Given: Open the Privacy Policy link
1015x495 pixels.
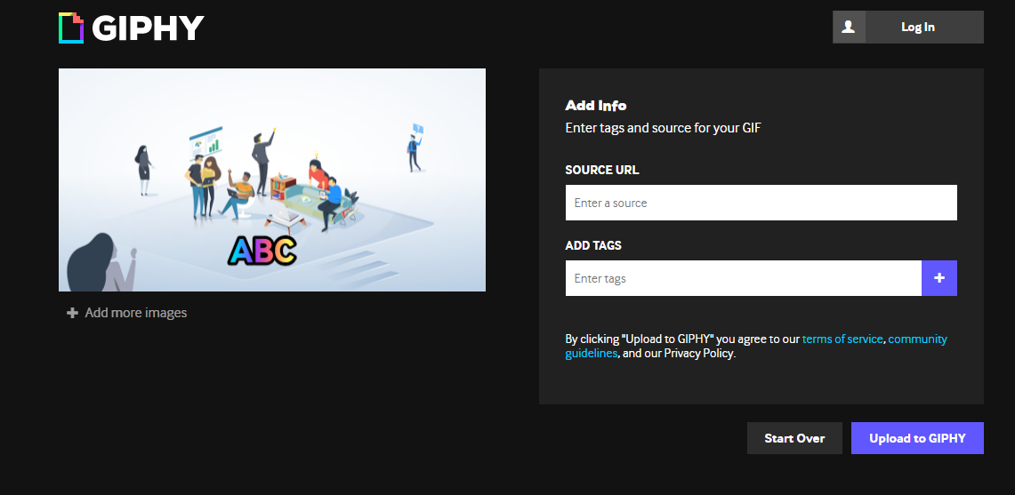Looking at the screenshot, I should [698, 353].
